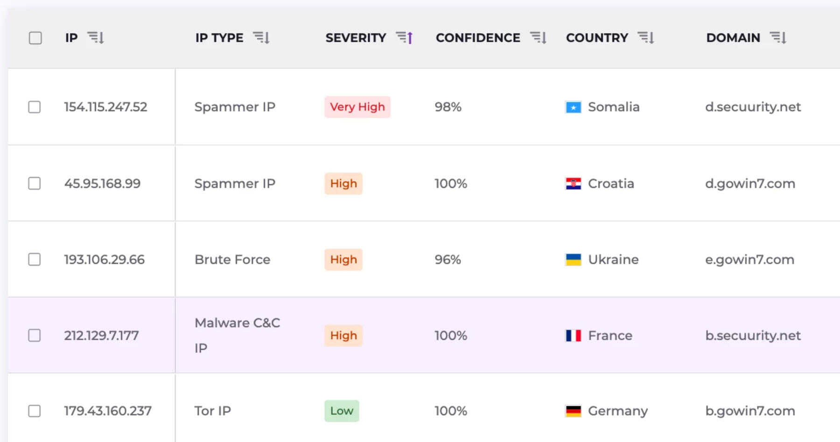Sort by IP Type column icon
The width and height of the screenshot is (840, 442).
tap(261, 38)
